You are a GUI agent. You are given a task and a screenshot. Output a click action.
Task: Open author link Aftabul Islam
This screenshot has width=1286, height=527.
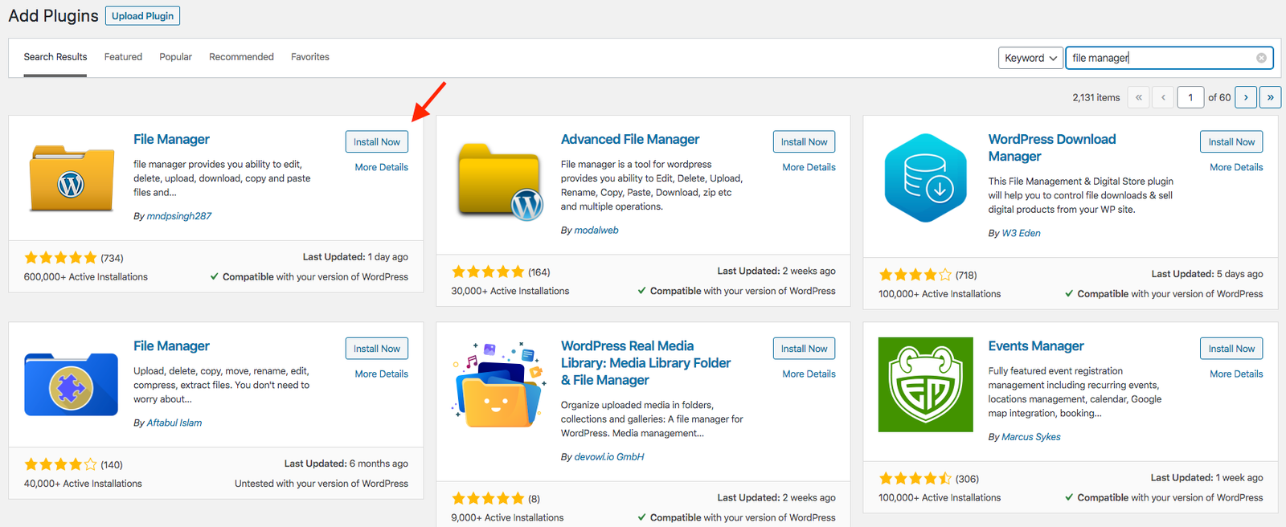[x=174, y=423]
